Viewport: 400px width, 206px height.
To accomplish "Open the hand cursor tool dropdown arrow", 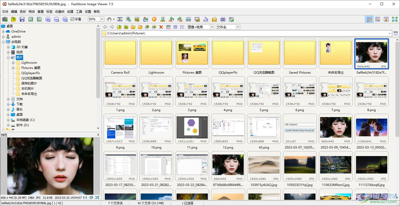I will pos(114,20).
